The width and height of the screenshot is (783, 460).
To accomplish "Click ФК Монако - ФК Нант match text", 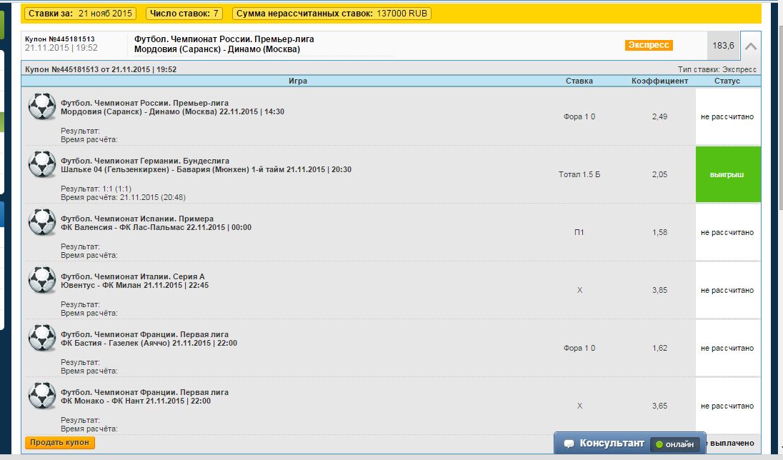I will pyautogui.click(x=135, y=401).
